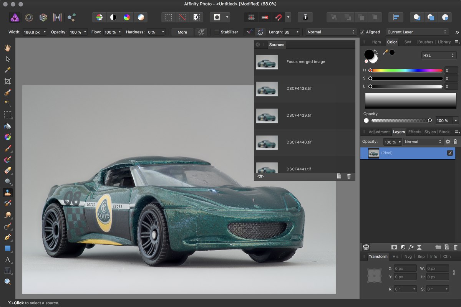
Task: Switch to the Liquify Persona
Action: (29, 17)
